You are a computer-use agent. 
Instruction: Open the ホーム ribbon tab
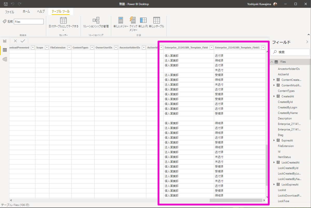26,12
